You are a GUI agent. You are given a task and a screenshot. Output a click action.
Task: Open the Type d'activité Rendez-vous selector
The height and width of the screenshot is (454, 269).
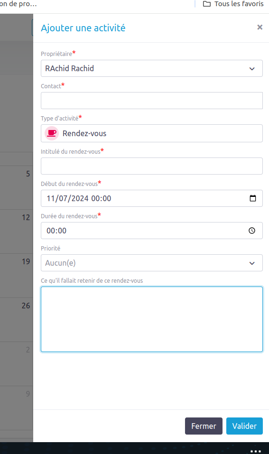point(152,133)
